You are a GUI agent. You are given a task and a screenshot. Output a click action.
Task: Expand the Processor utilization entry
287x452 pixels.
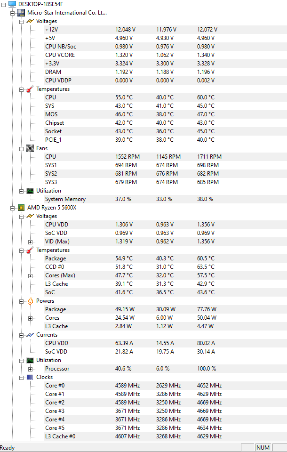[x=30, y=369]
